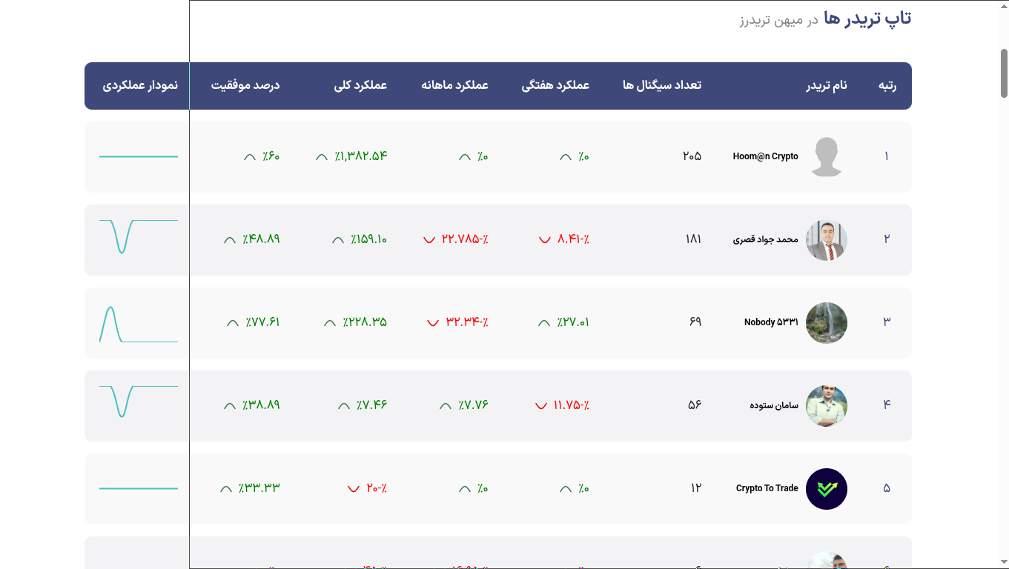
Task: View Crypto To Trade performance chart
Action: 139,489
